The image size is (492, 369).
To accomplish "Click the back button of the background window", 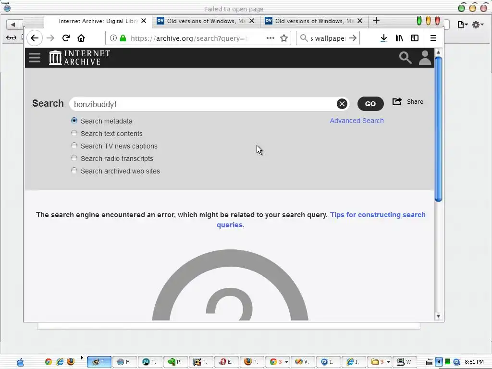I will pos(12,24).
